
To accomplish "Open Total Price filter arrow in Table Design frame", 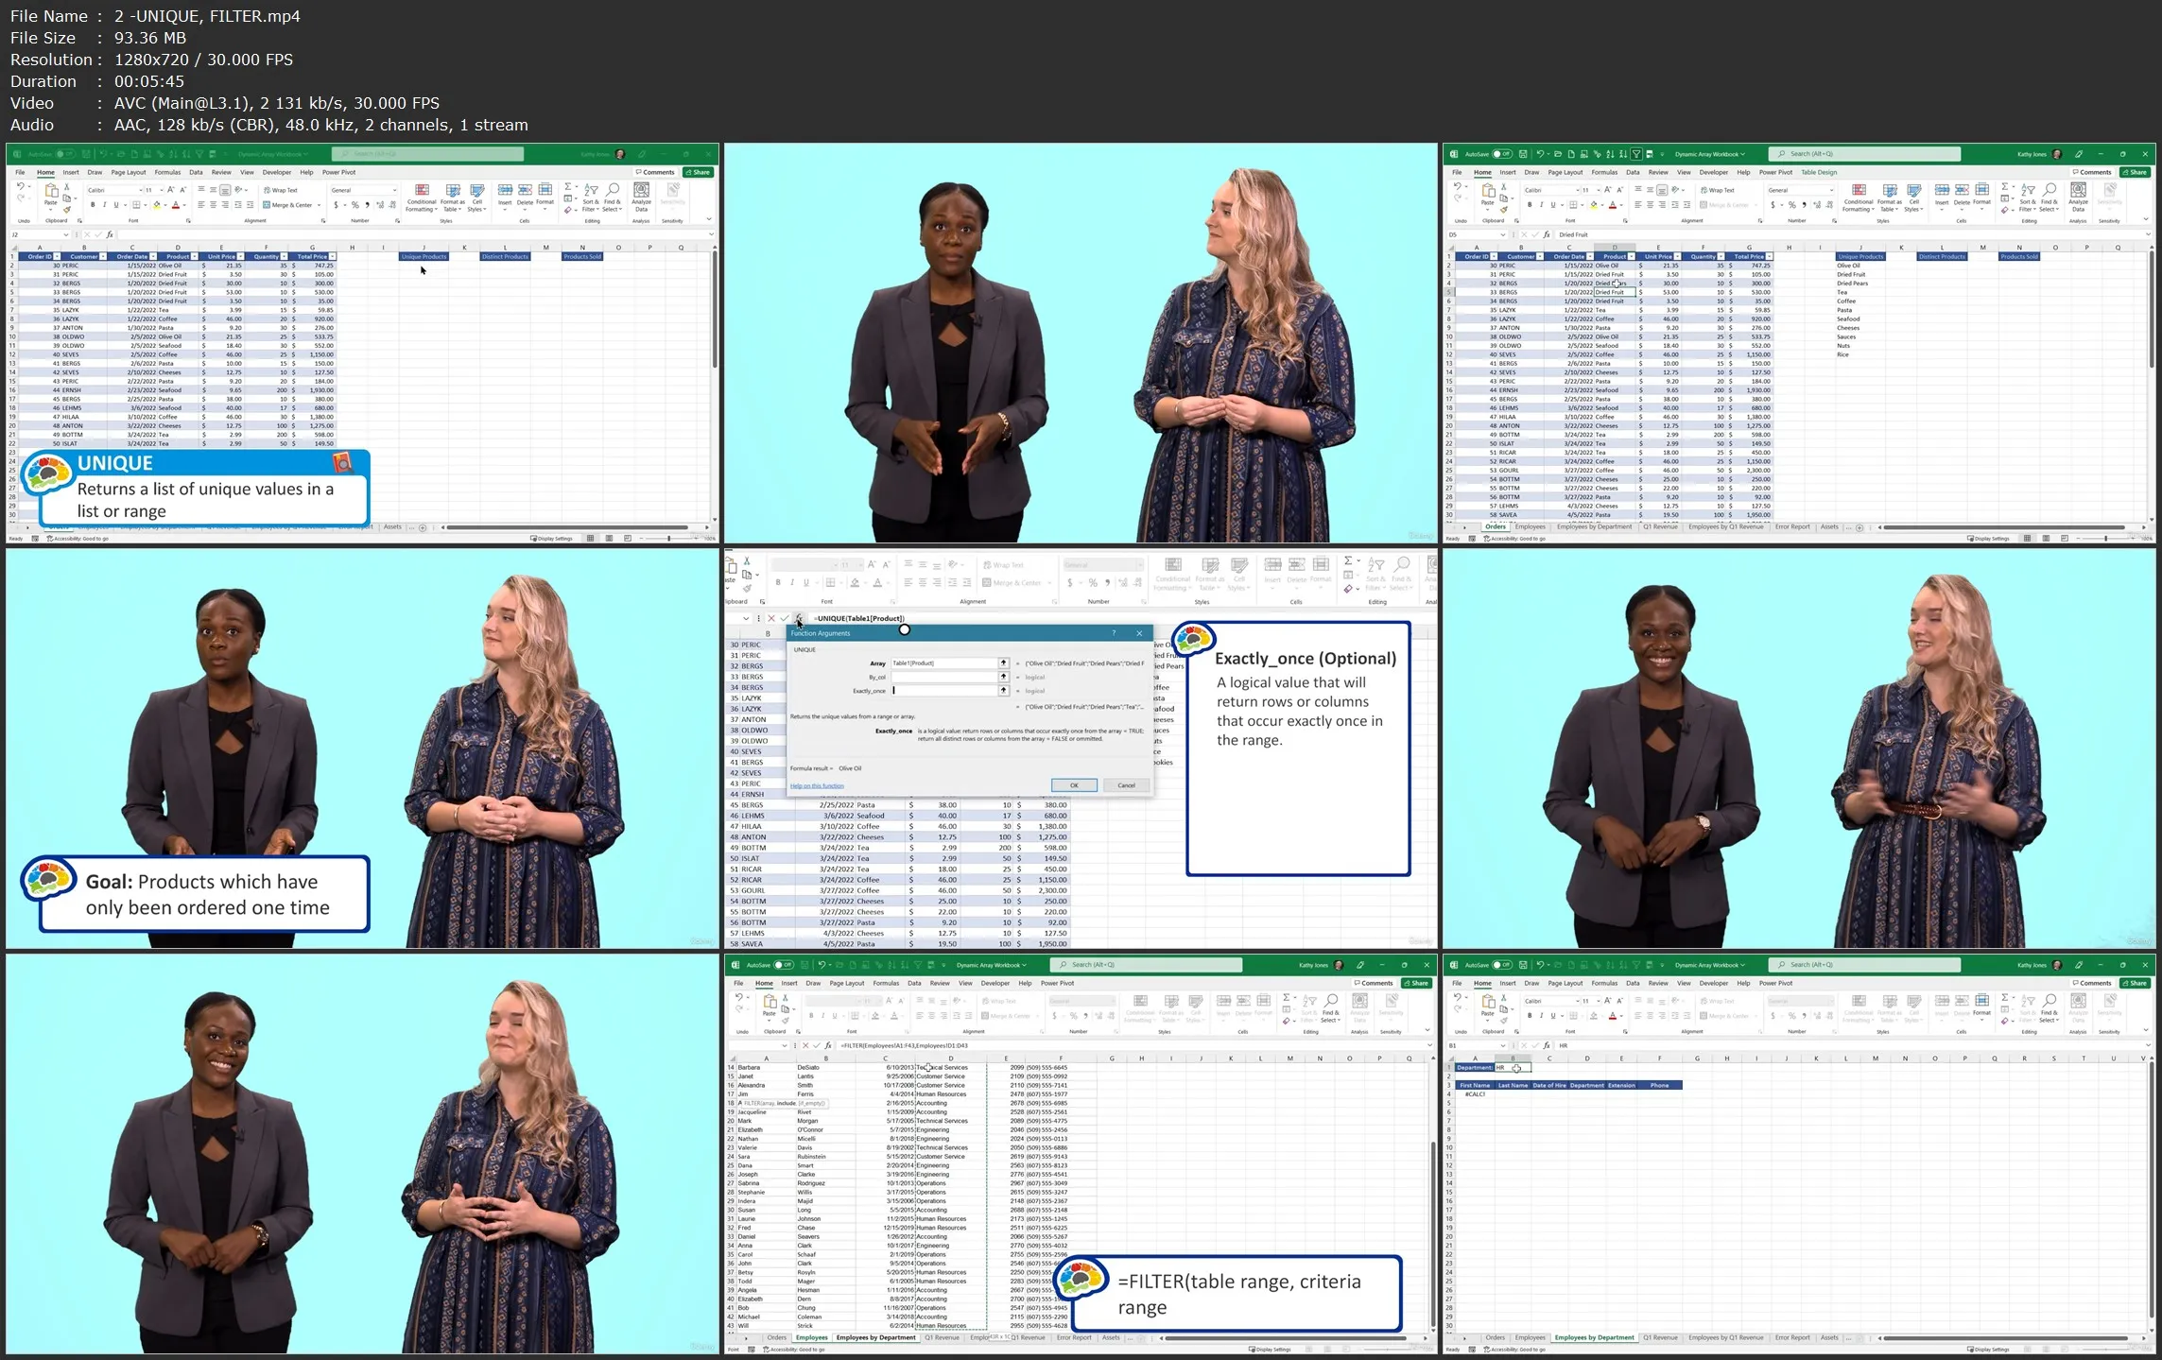I will pyautogui.click(x=1769, y=257).
